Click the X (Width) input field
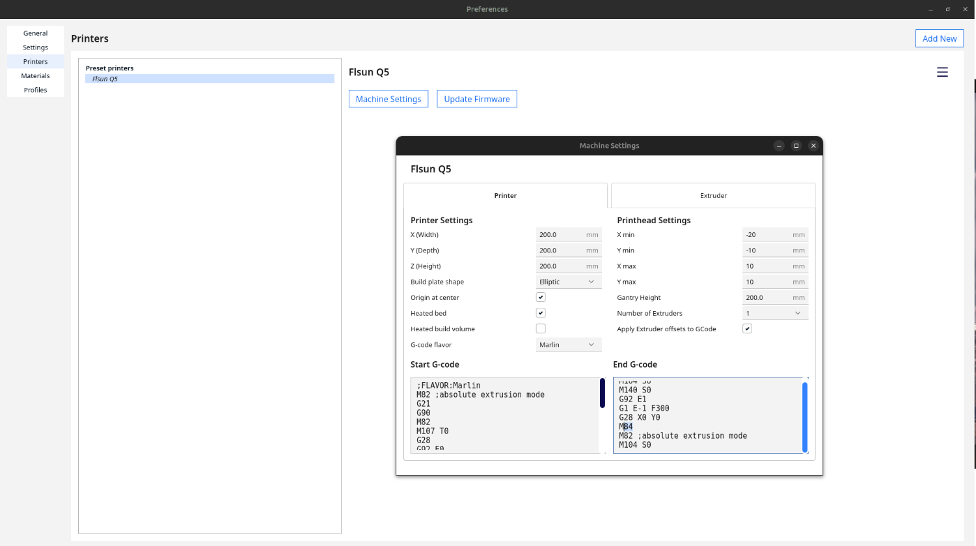The height and width of the screenshot is (546, 976). coord(569,235)
